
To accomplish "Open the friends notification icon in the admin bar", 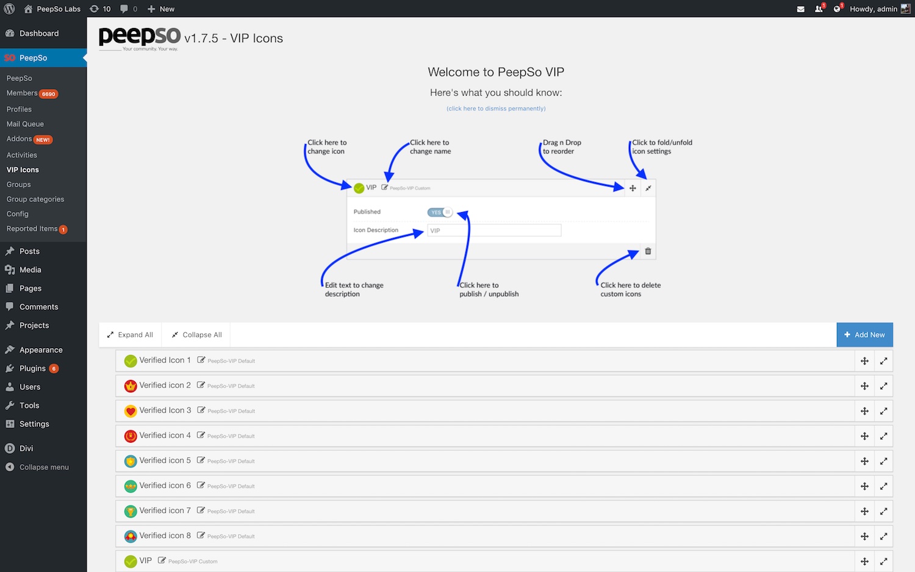I will point(819,9).
